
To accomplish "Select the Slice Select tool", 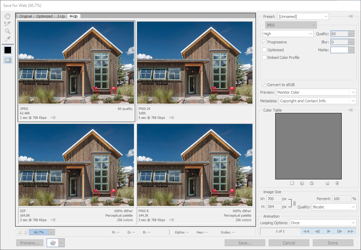I will (x=8, y=24).
